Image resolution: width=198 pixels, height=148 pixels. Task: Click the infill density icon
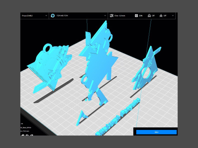pyautogui.click(x=136, y=16)
